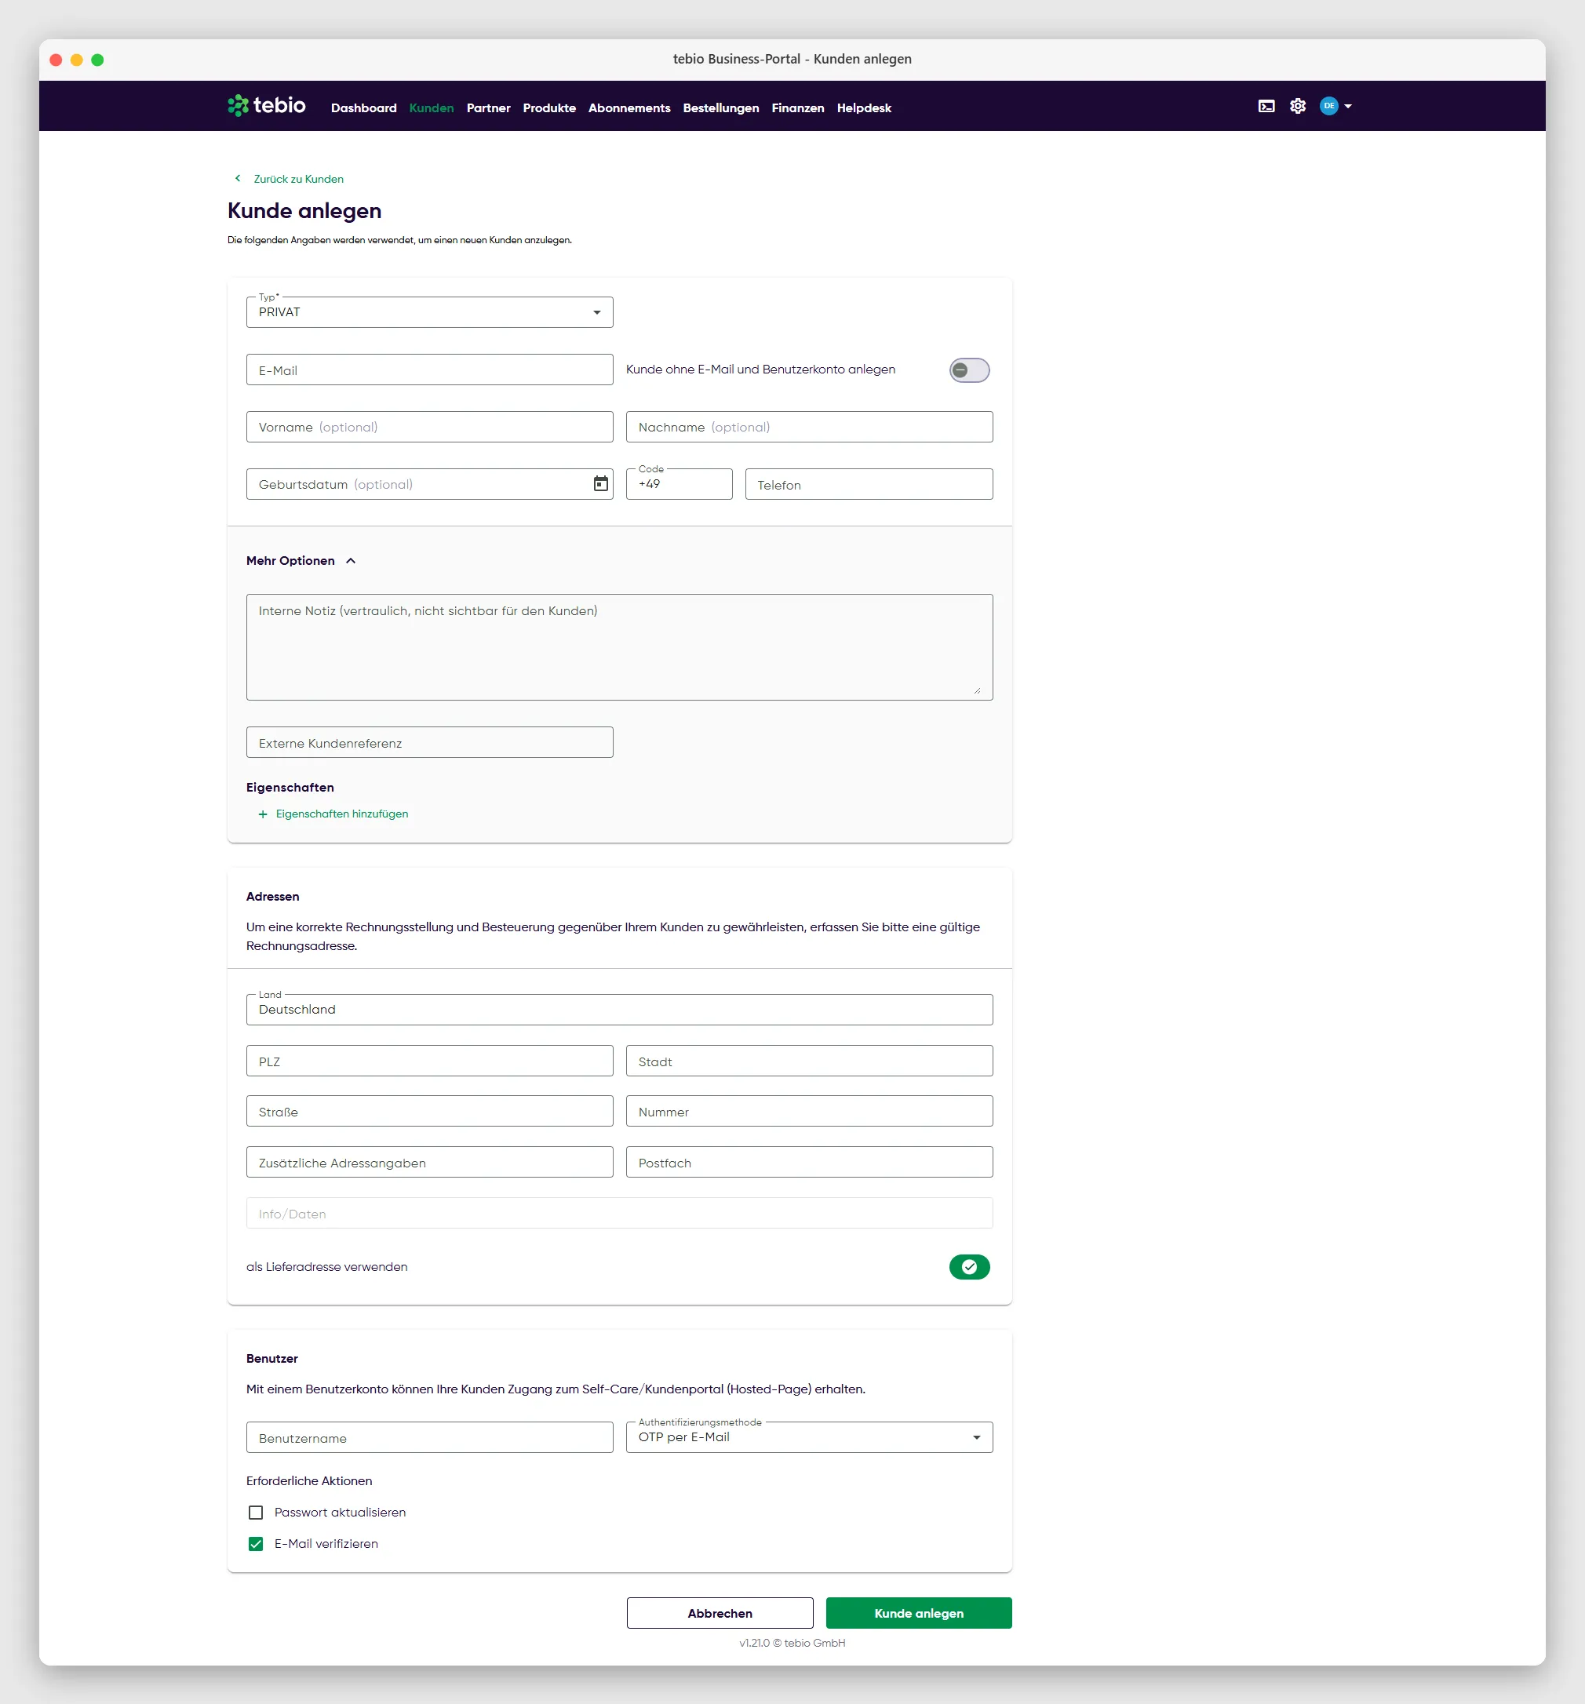Click the macOS green fullscreen window button
Image resolution: width=1585 pixels, height=1704 pixels.
click(98, 60)
